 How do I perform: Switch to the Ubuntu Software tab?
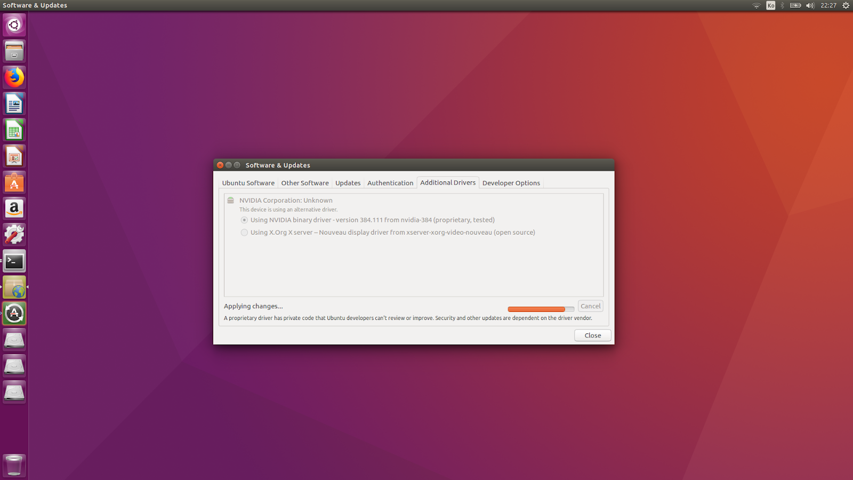click(x=248, y=183)
